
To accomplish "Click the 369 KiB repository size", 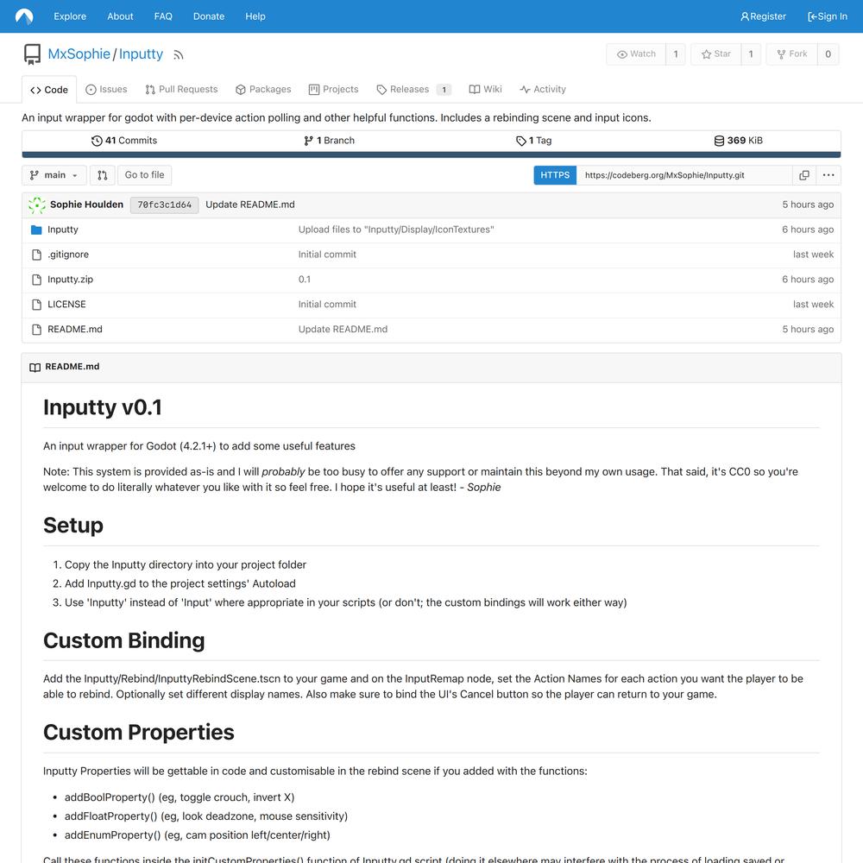I will pos(739,141).
